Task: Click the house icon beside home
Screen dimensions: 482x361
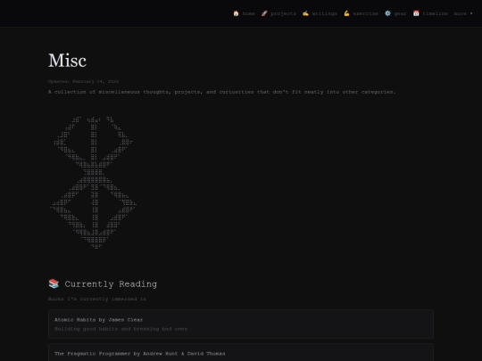Action: 236,13
